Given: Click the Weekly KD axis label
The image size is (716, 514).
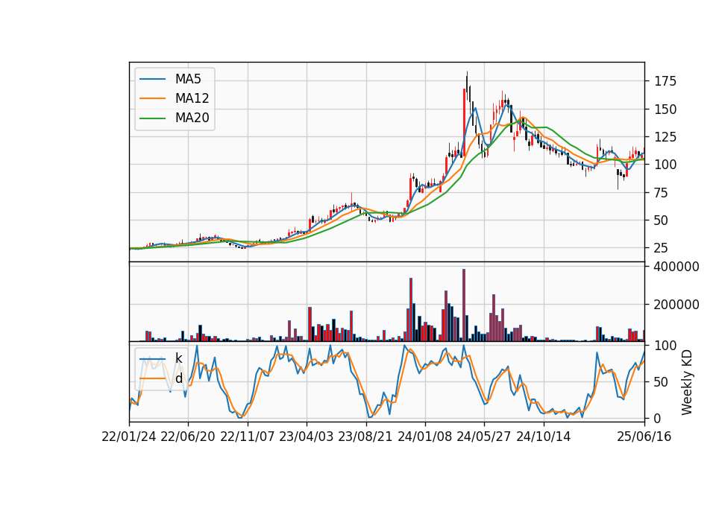Looking at the screenshot, I should [x=687, y=383].
